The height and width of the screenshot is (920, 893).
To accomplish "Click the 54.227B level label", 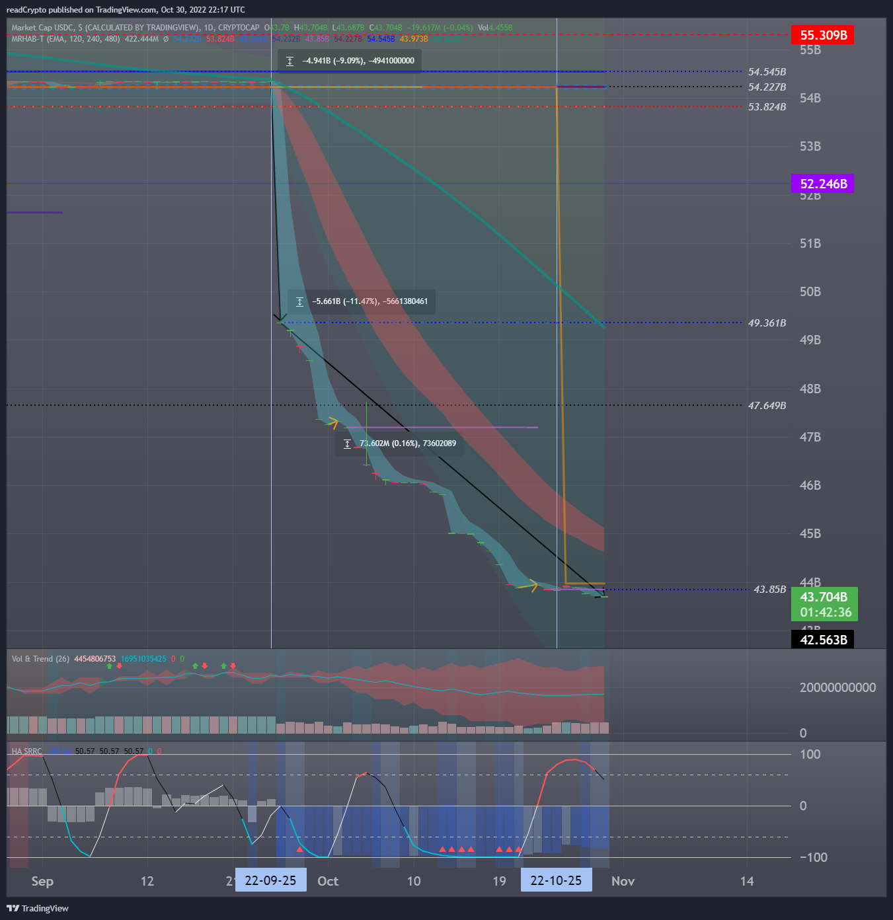I will point(767,87).
